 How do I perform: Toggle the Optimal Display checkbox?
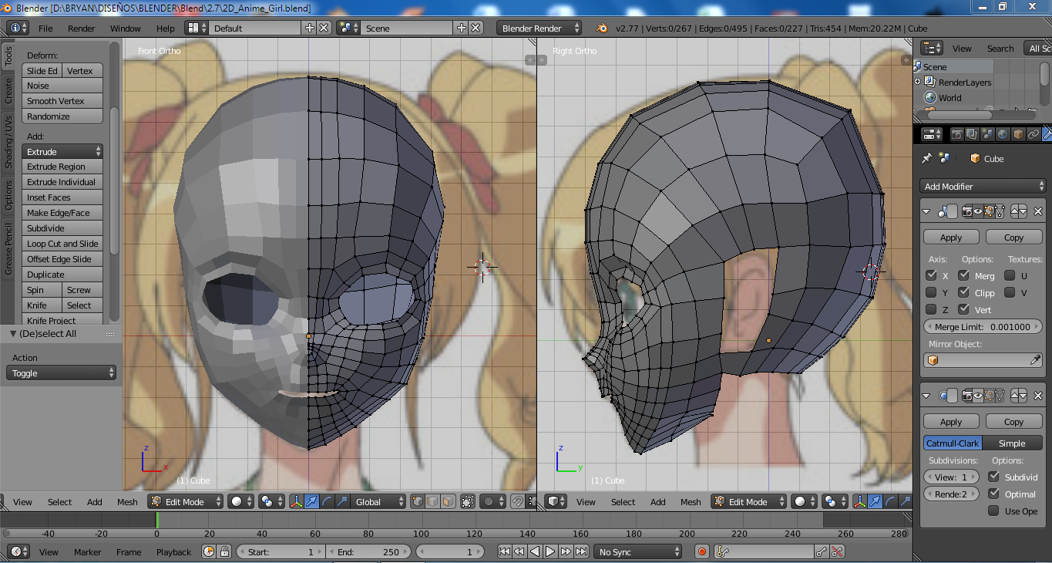[x=994, y=494]
